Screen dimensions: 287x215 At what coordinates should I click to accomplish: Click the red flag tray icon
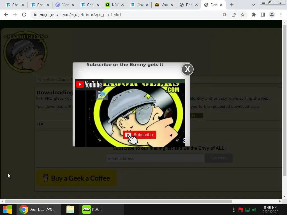pos(240,210)
